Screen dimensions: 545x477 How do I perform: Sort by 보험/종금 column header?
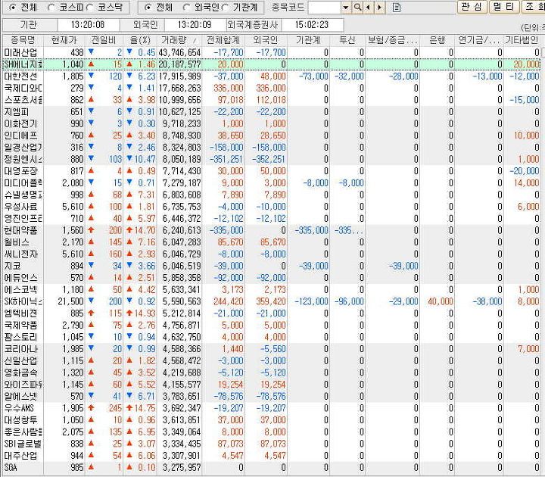point(393,40)
